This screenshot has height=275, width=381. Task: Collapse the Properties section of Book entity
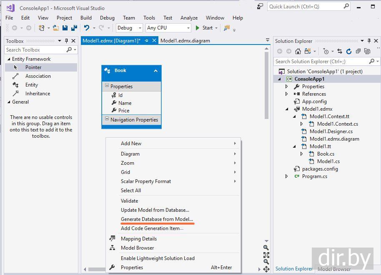pos(107,86)
